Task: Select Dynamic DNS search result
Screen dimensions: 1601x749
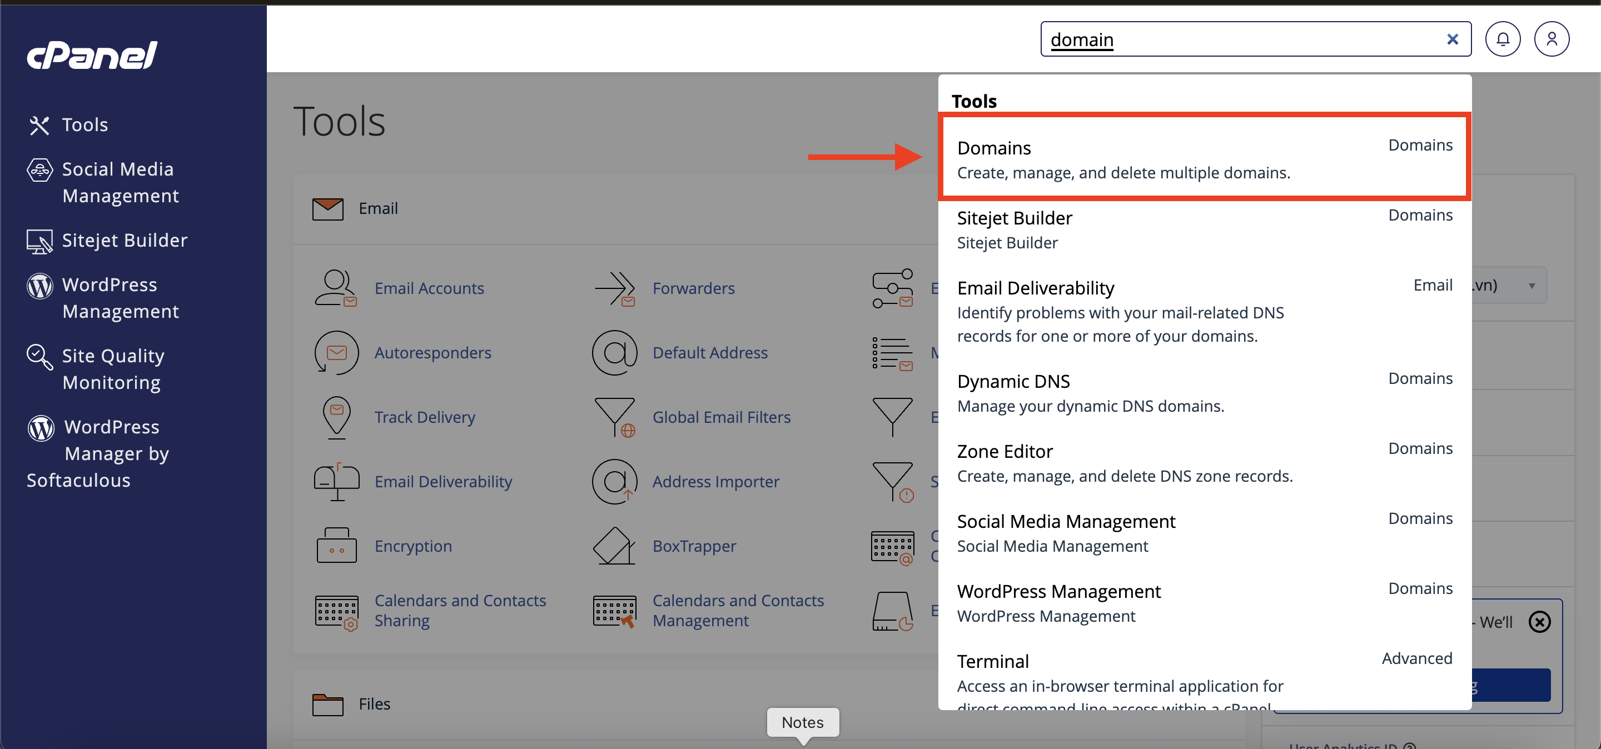Action: 1205,393
